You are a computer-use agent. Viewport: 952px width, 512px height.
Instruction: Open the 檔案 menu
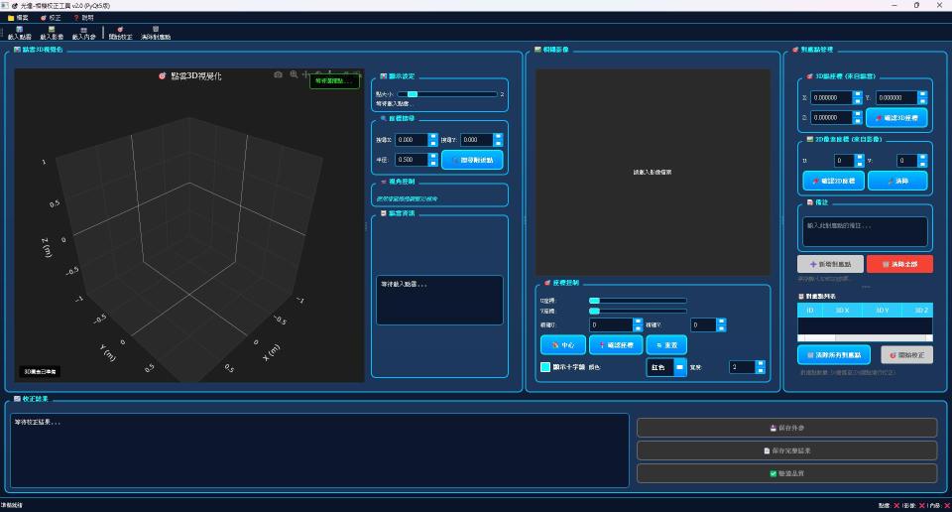(19, 18)
